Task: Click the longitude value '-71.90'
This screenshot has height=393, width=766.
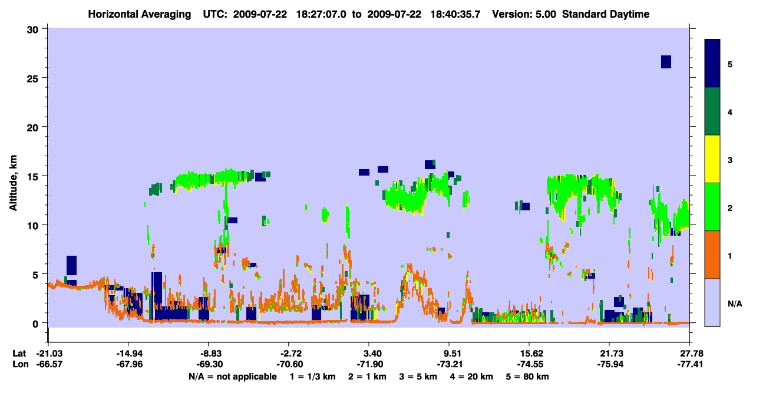Action: click(369, 365)
